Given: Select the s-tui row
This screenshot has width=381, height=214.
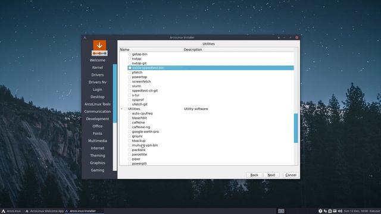Looking at the screenshot, I should tap(210, 95).
